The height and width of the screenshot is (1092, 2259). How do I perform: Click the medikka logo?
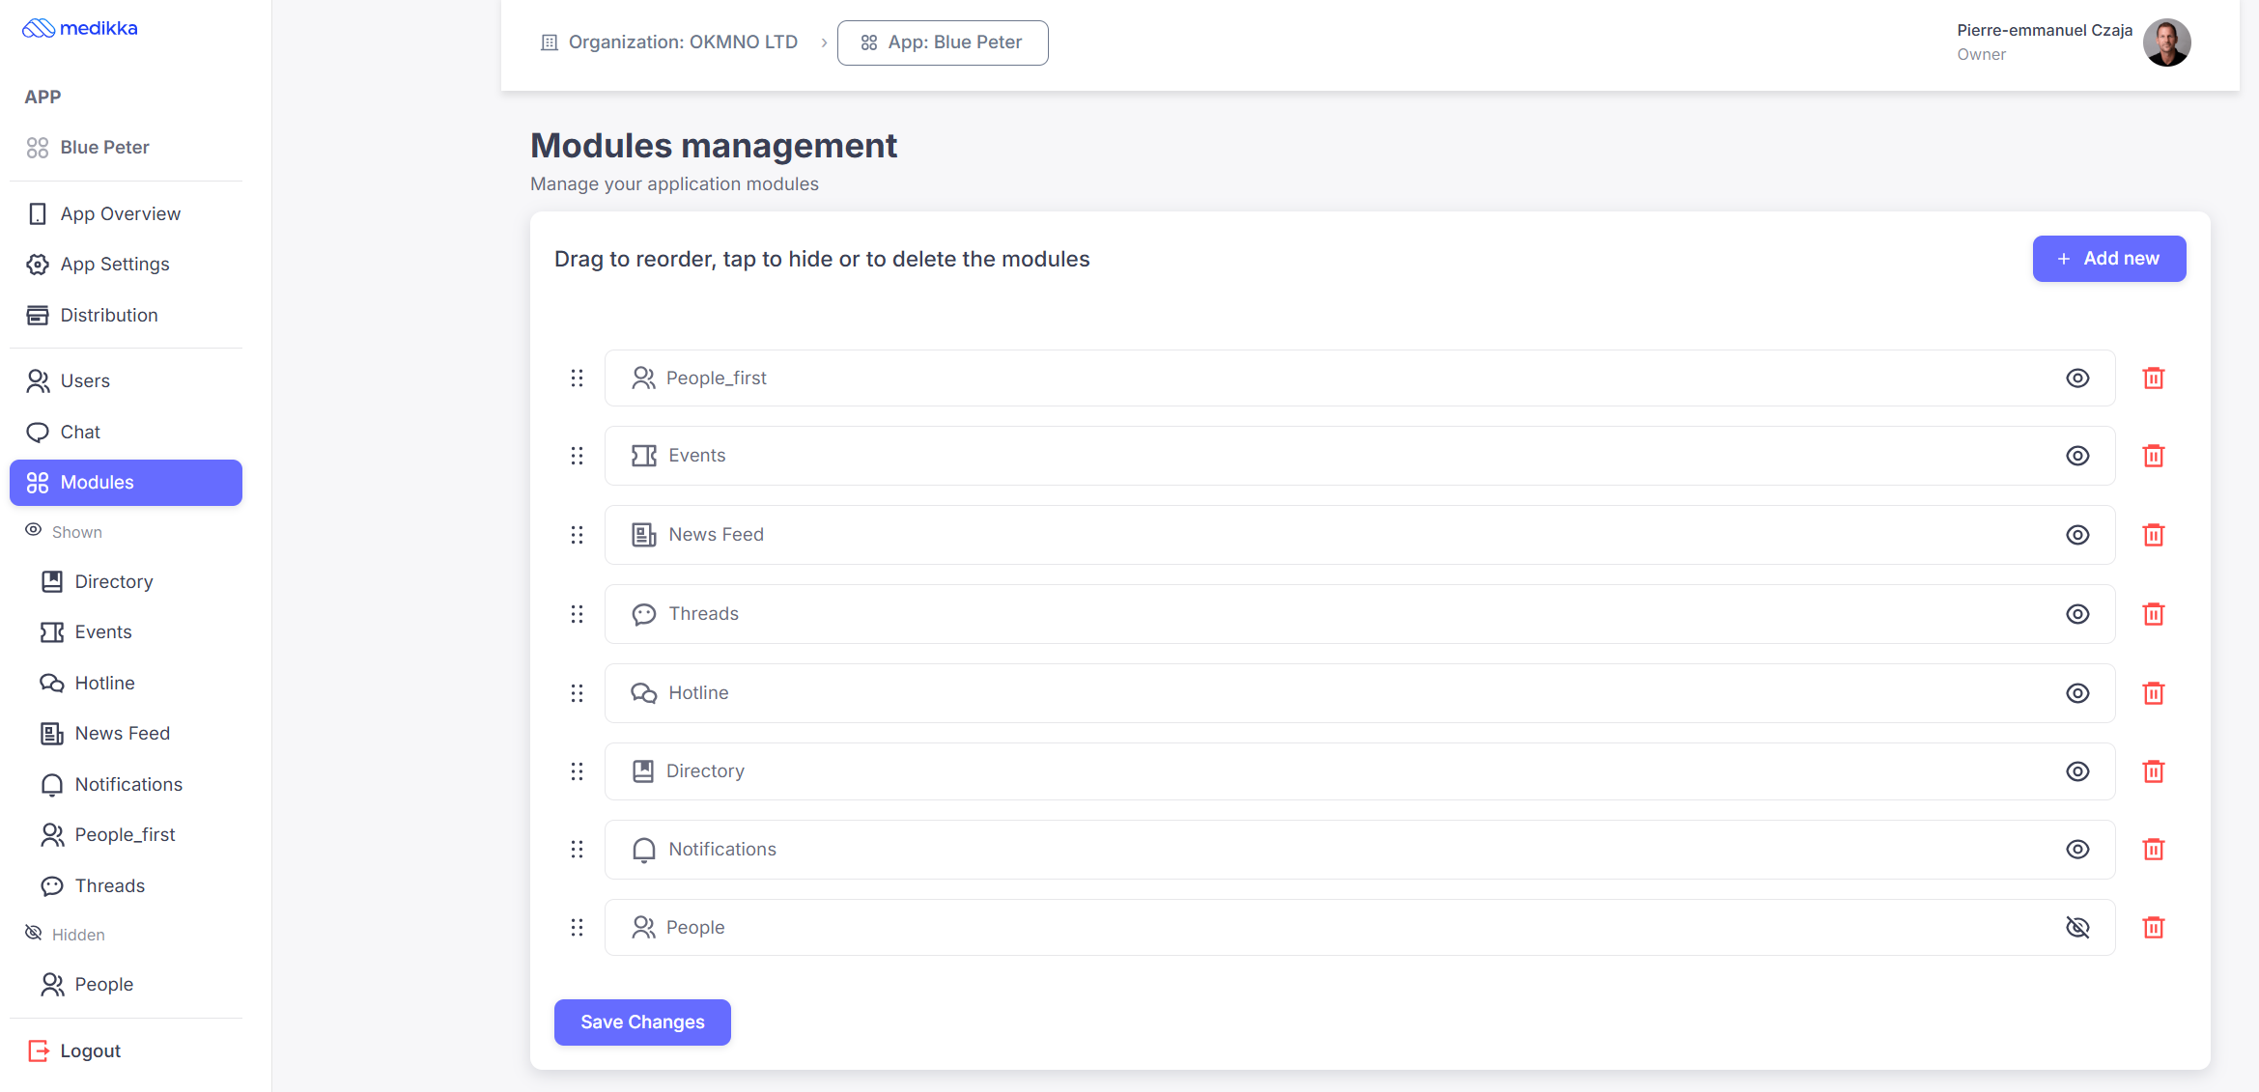click(x=80, y=28)
